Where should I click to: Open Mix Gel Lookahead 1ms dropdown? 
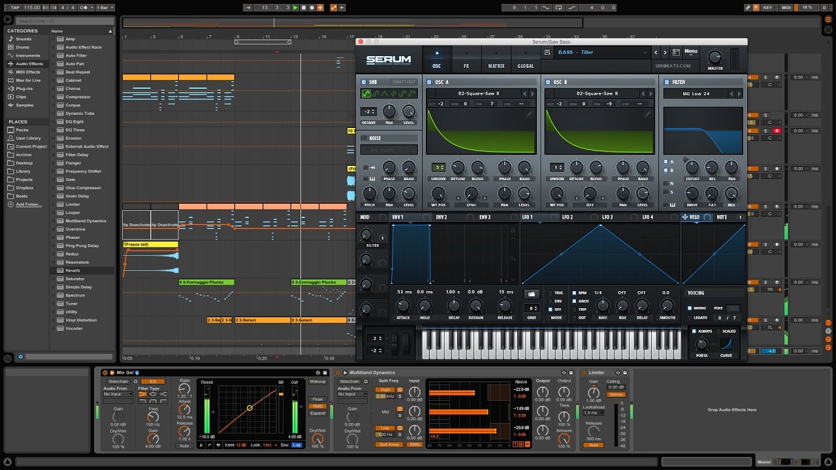266,445
